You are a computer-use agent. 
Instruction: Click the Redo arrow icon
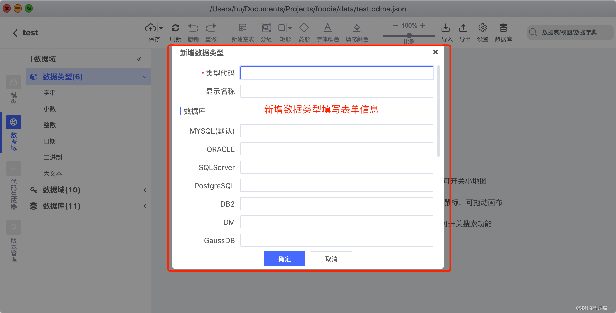(x=211, y=28)
